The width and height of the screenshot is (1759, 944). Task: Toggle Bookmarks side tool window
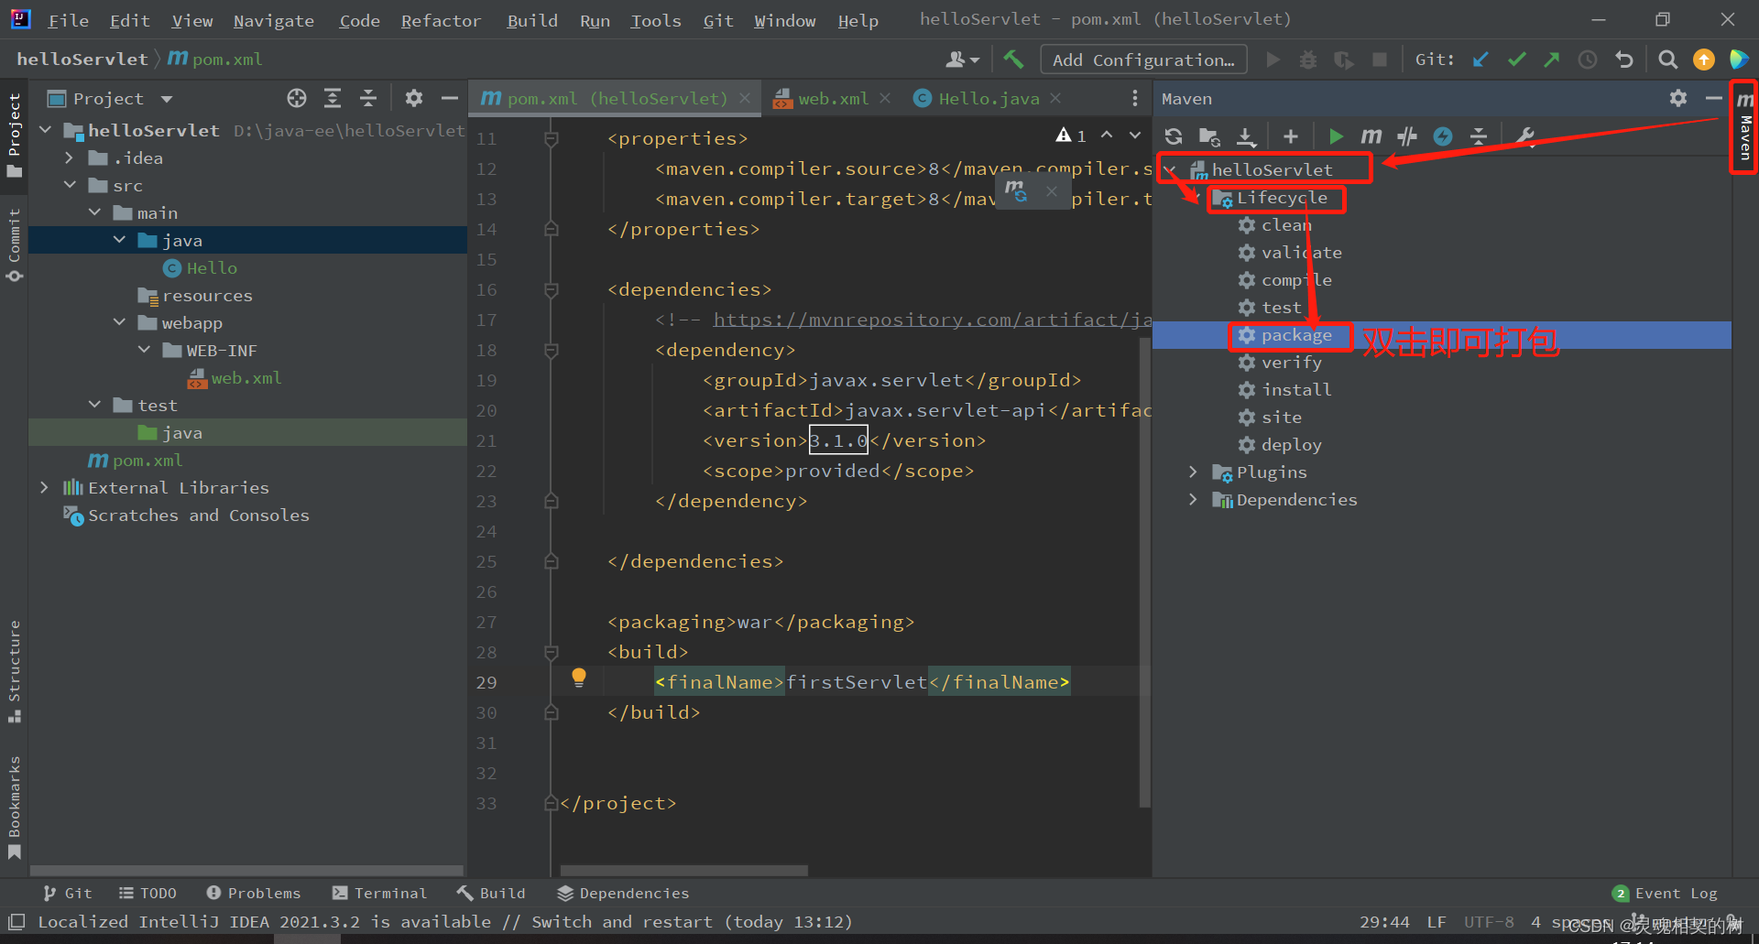(15, 807)
